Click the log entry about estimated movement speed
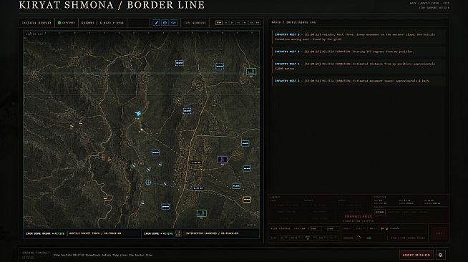468x262 pixels. pyautogui.click(x=359, y=81)
